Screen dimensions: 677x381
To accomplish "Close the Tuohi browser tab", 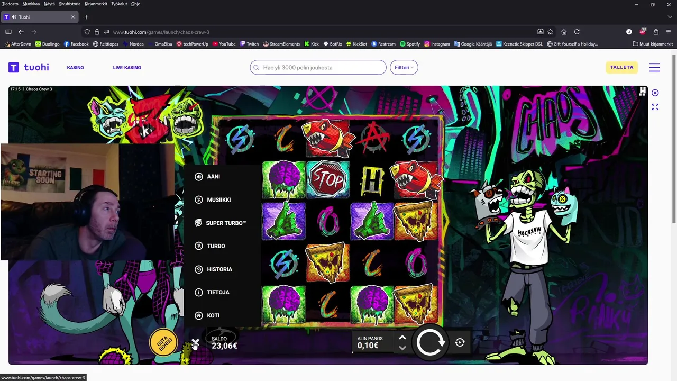I will [x=73, y=17].
